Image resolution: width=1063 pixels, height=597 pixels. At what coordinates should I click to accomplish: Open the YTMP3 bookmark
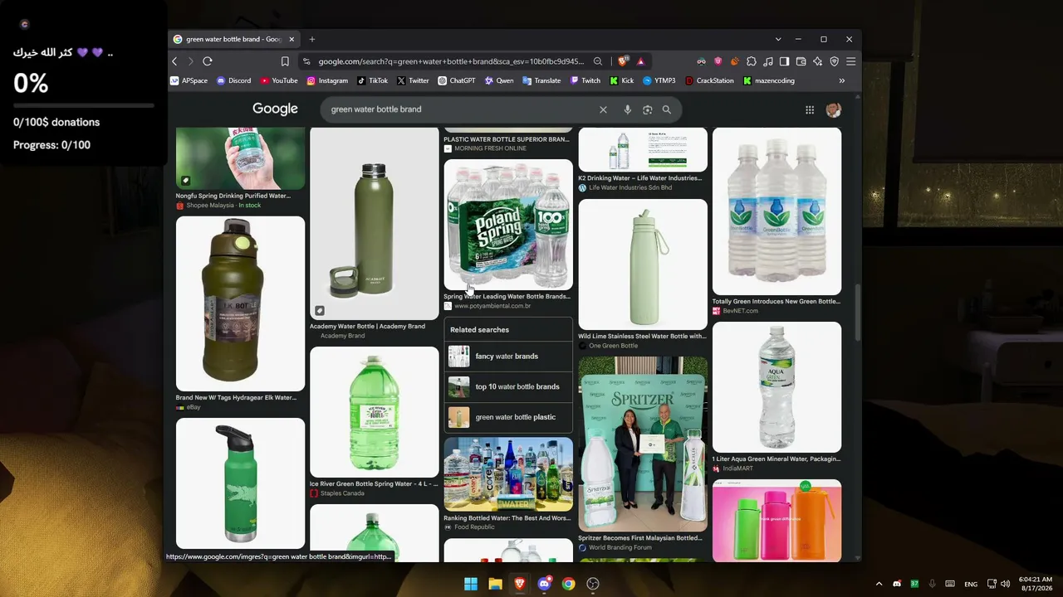pos(659,80)
